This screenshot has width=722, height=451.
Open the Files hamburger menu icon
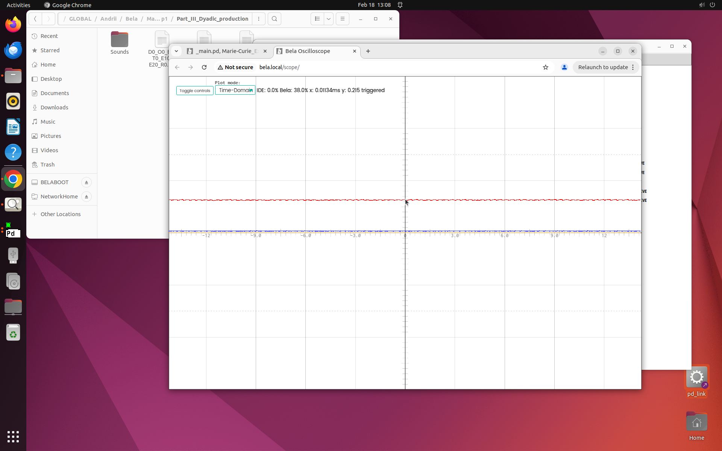pos(342,19)
